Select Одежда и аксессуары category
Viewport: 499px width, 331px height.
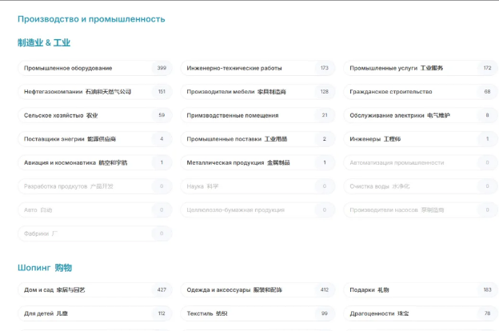(x=257, y=289)
